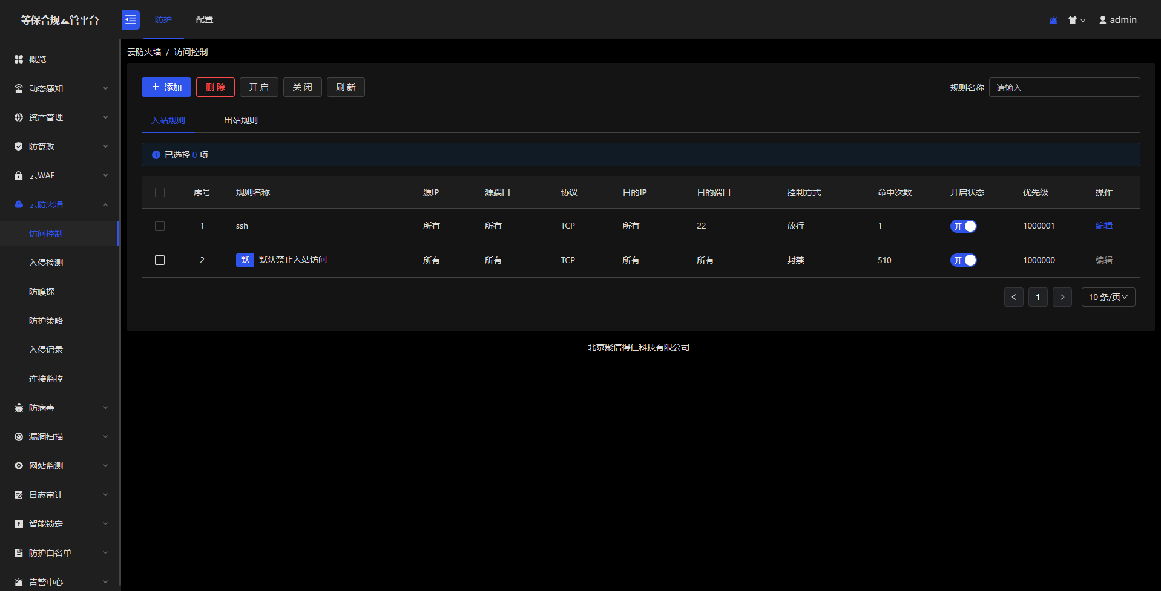1161x591 pixels.
Task: Click the 动态感知 sidebar icon
Action: pyautogui.click(x=19, y=88)
